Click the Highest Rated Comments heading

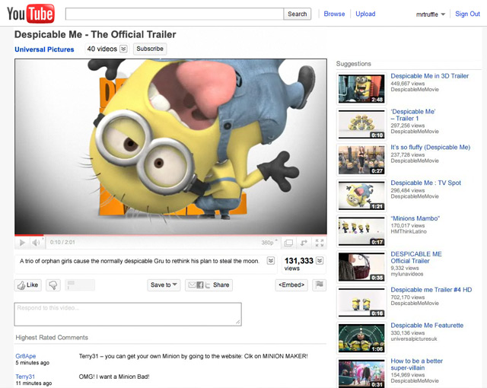pos(52,337)
